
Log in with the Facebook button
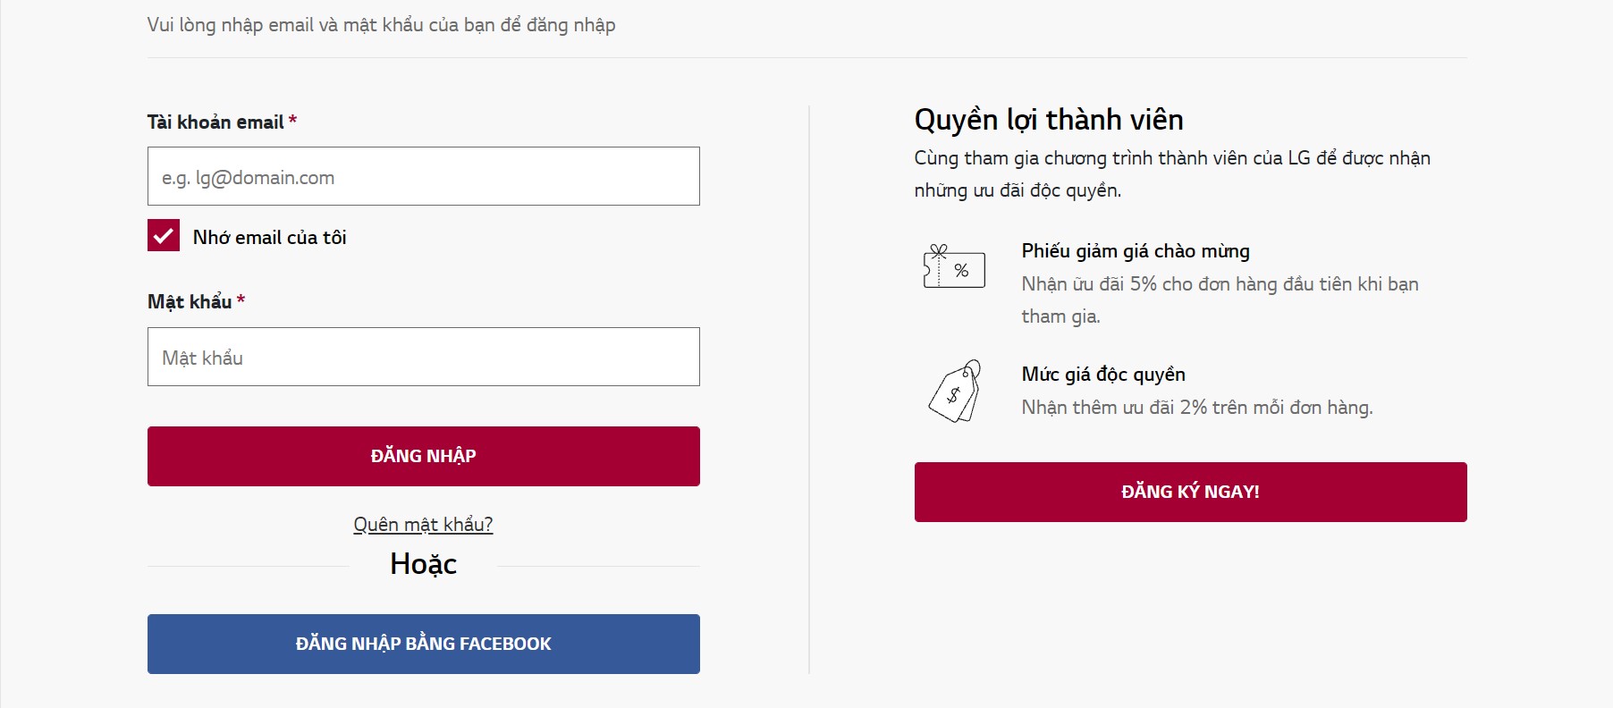pos(424,644)
